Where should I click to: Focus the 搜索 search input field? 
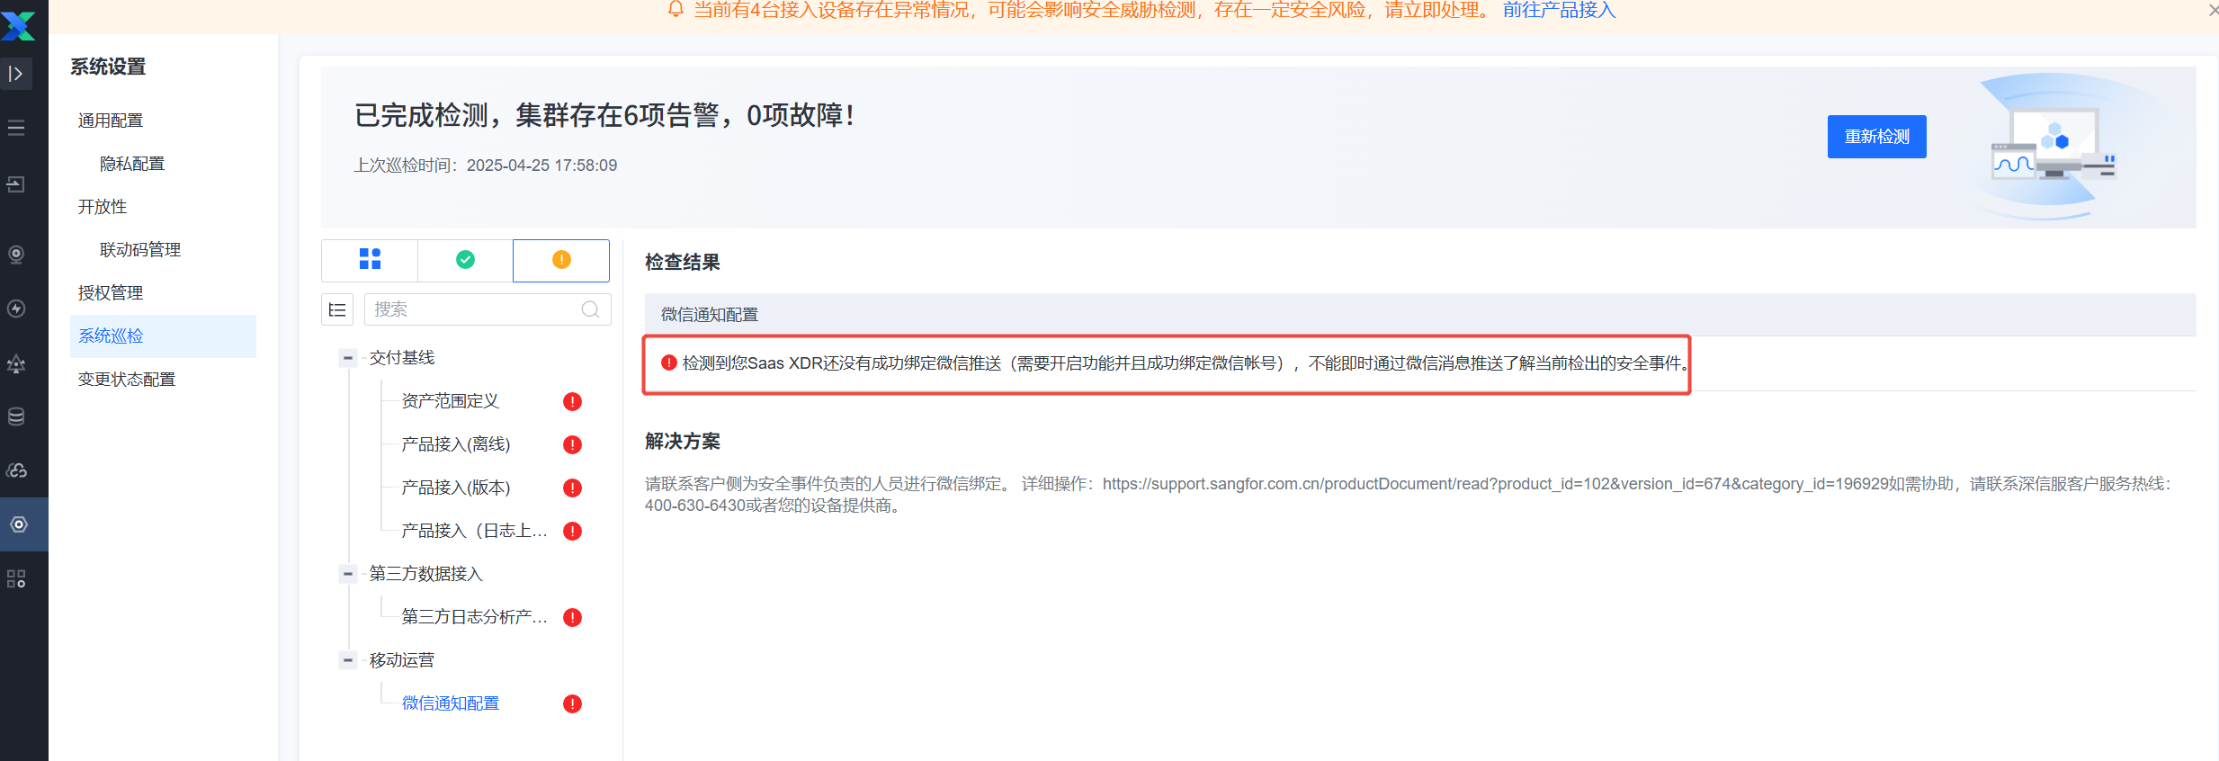click(488, 309)
